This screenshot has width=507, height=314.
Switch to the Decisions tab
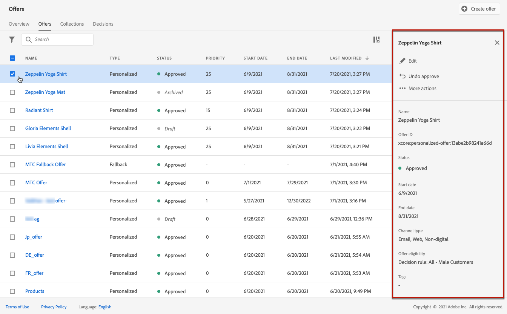coord(103,24)
